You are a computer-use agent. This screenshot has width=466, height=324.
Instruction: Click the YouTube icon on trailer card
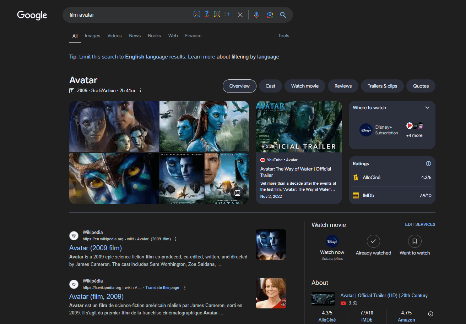click(x=263, y=160)
